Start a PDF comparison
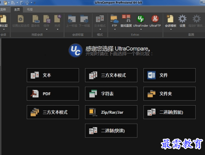The image size is (205, 155). pos(53,94)
